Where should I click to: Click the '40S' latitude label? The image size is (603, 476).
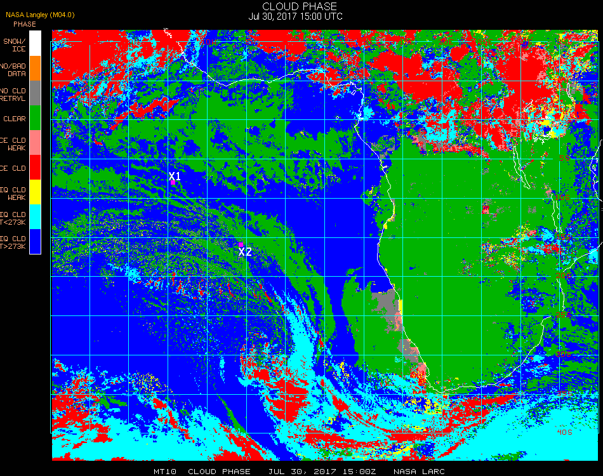(x=564, y=432)
